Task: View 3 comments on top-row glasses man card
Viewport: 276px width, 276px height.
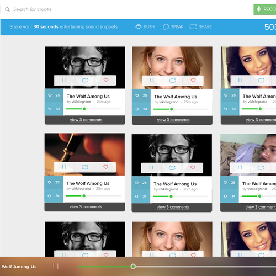Action: [86, 120]
